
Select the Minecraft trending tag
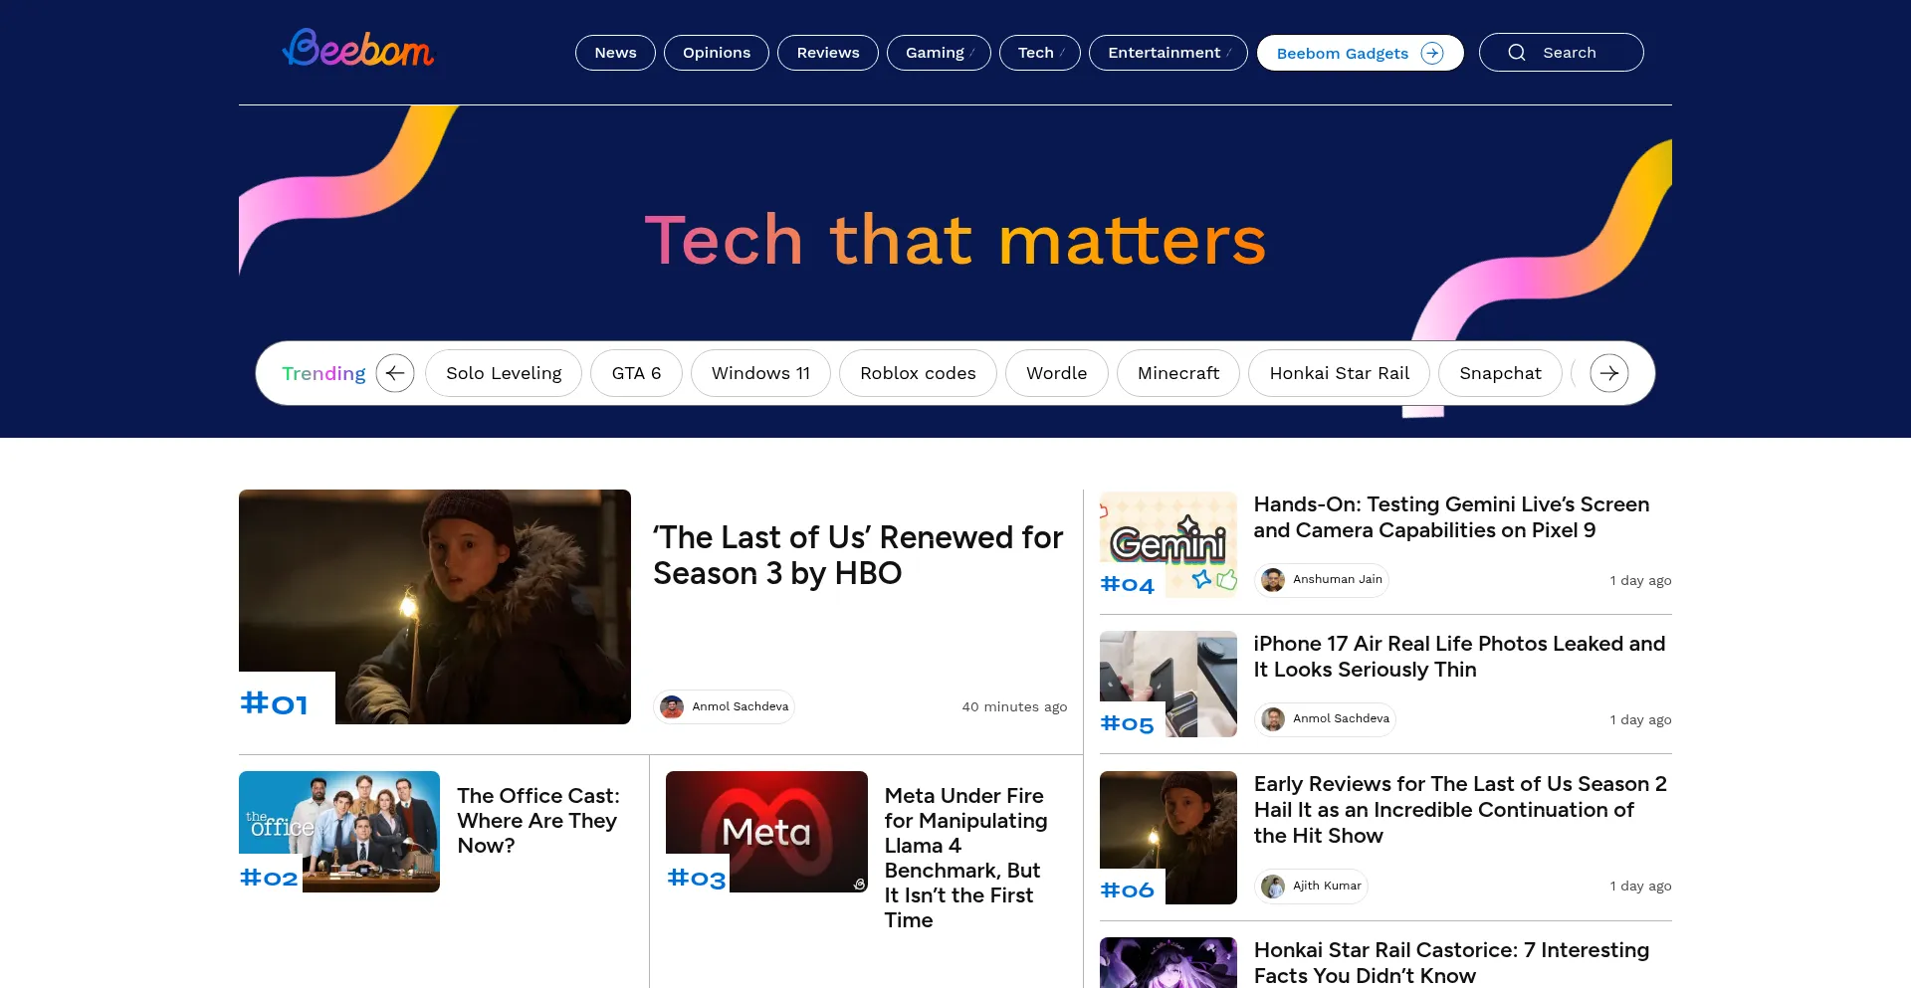pos(1178,373)
